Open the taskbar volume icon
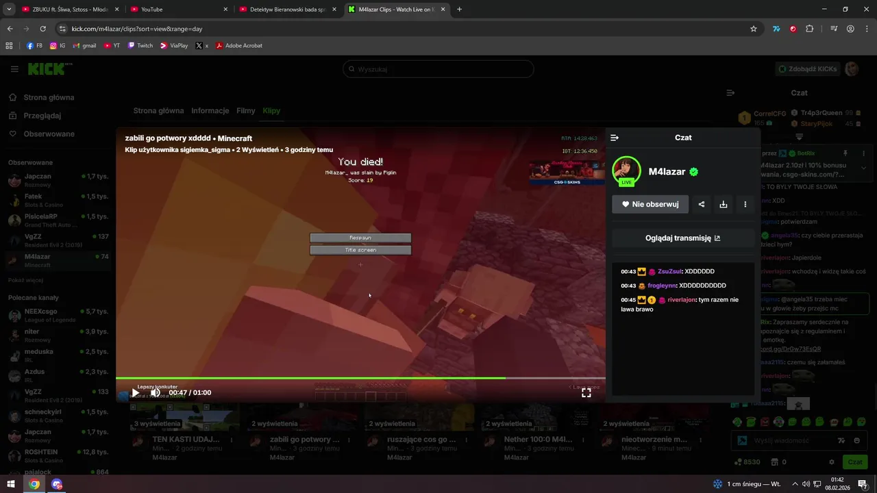Screen dimensions: 877x493 tap(806, 484)
